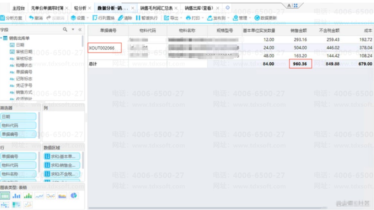Select the scatter plot chart type

tap(28, 204)
